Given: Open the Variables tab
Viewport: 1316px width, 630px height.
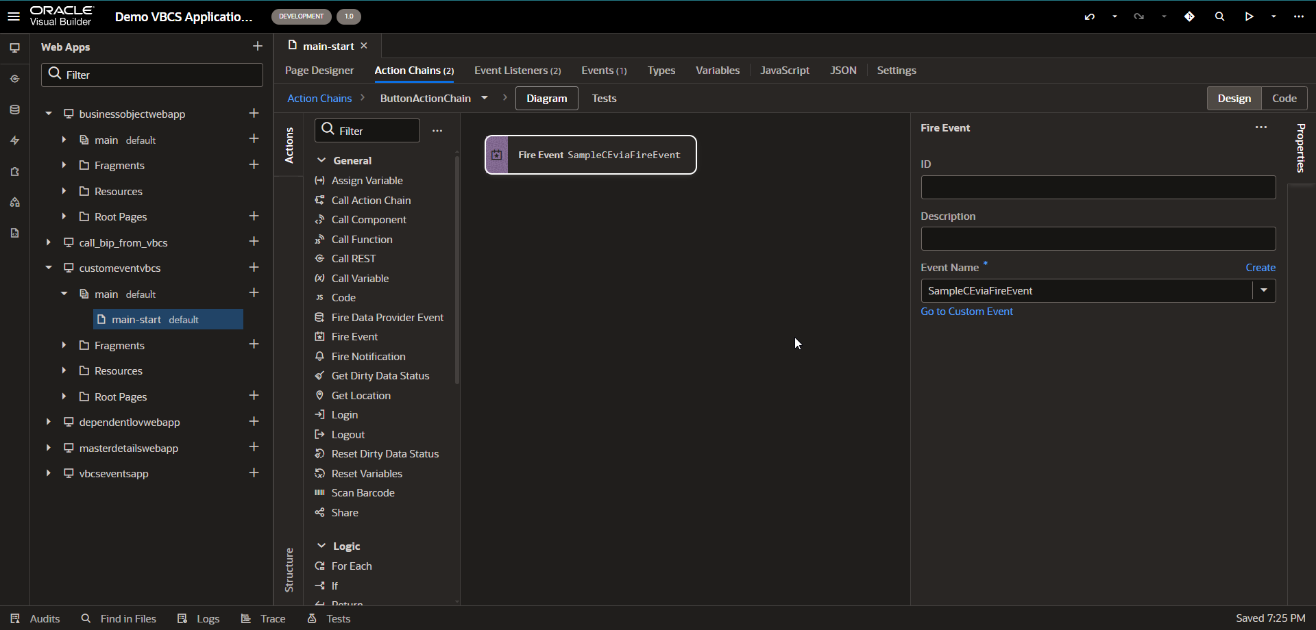Looking at the screenshot, I should [718, 71].
